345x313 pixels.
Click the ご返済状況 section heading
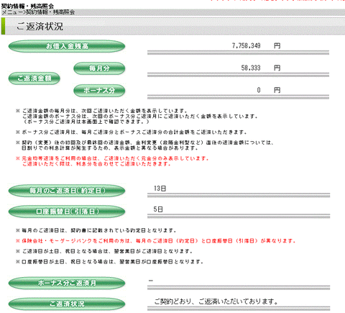(40, 27)
